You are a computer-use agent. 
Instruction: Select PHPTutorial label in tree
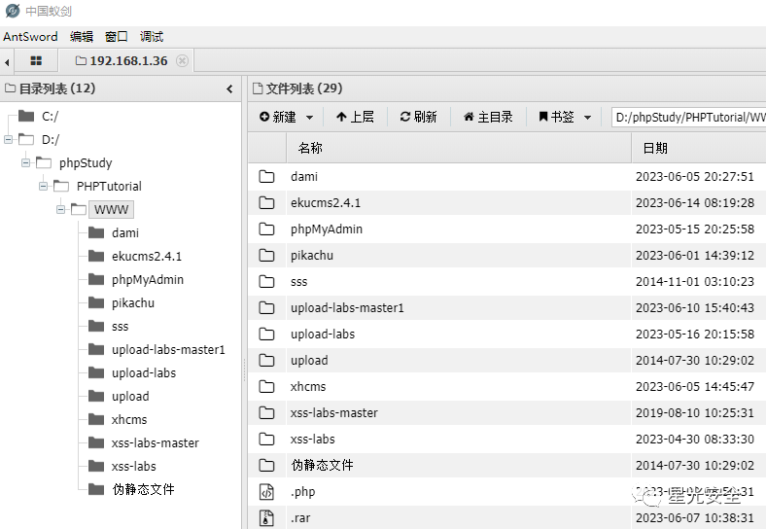[x=109, y=187]
